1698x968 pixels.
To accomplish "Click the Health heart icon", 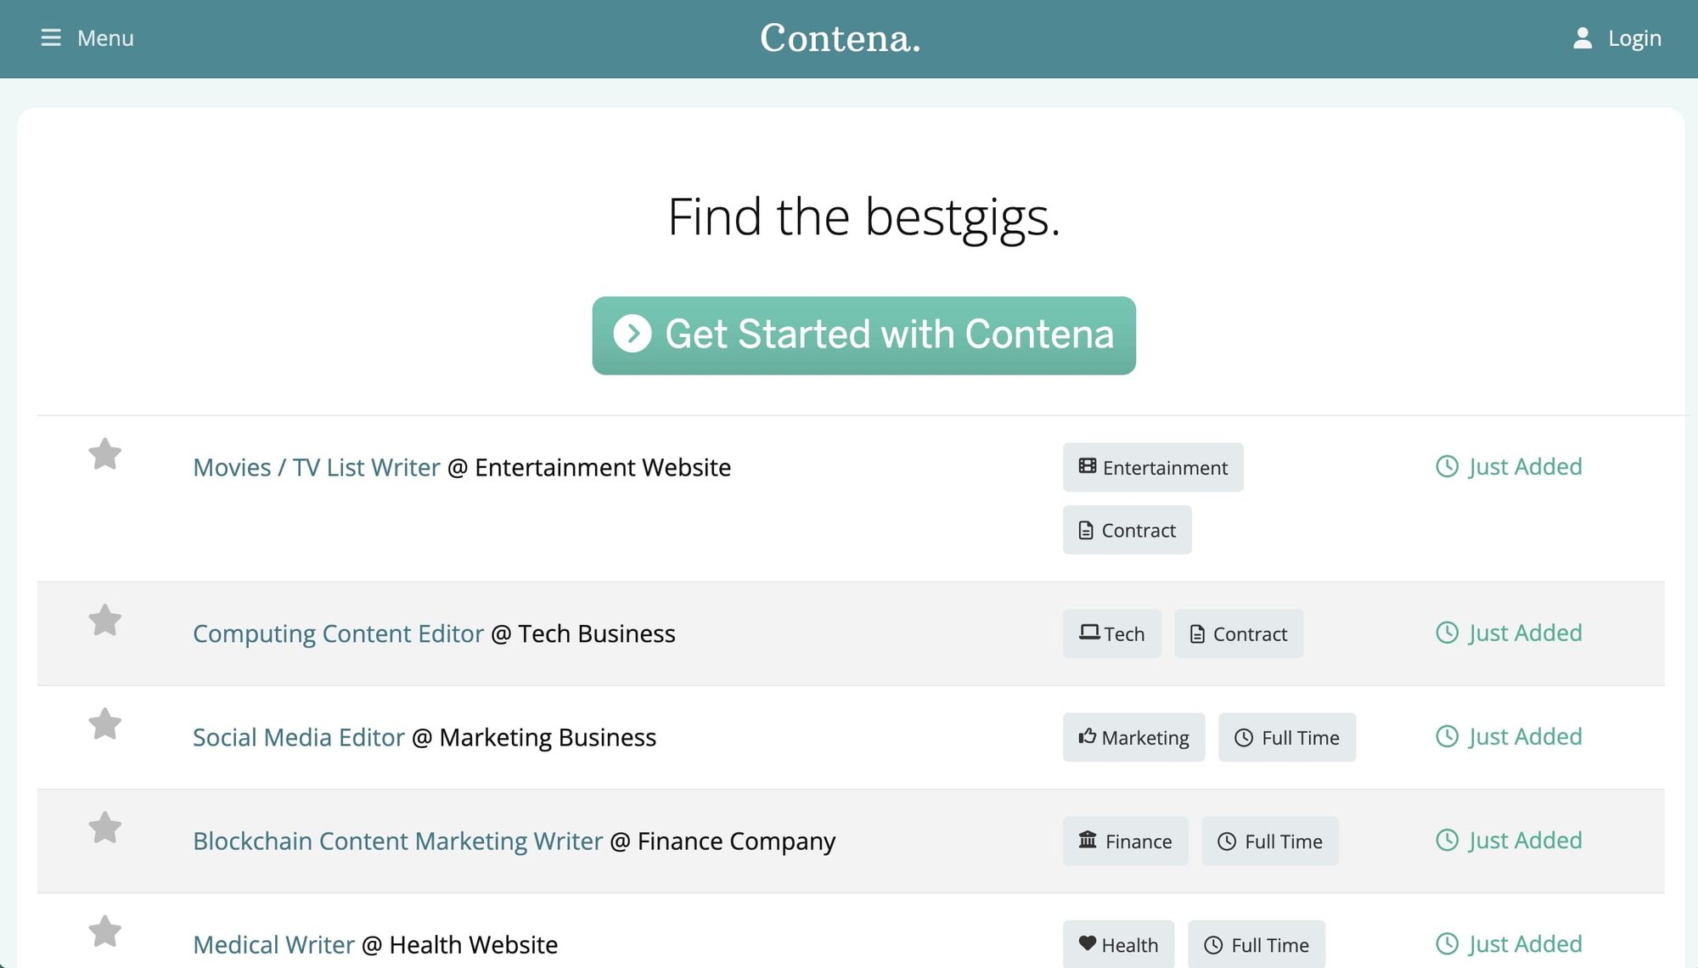I will coord(1088,944).
